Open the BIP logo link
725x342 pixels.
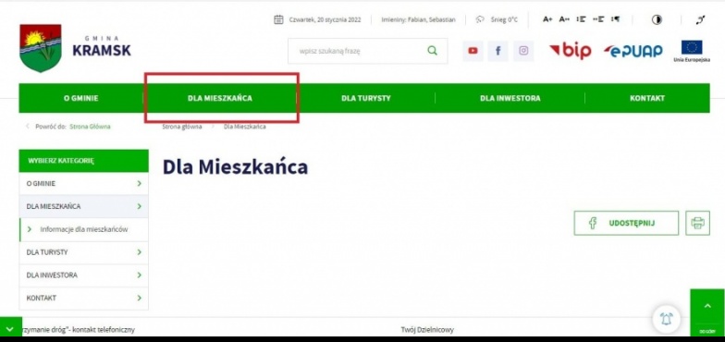[x=570, y=51]
